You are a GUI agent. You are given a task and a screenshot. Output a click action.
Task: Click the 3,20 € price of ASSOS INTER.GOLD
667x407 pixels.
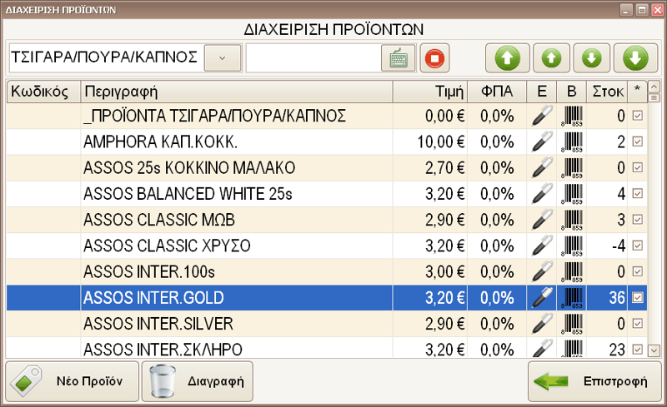(445, 297)
